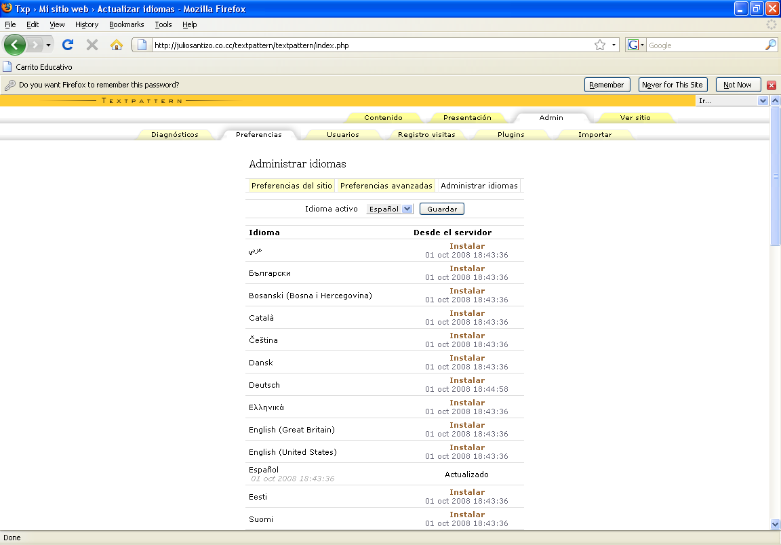781x545 pixels.
Task: Click the key icon in the password bar
Action: [9, 85]
